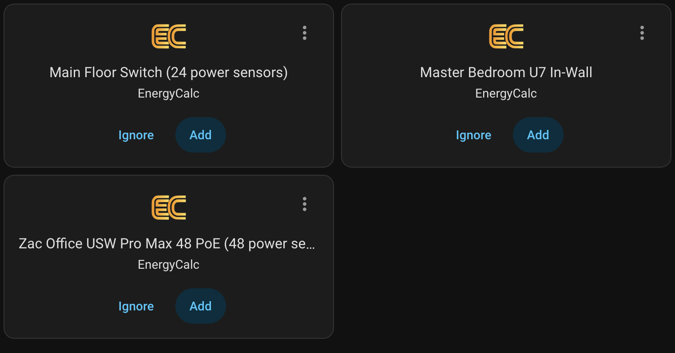Open three-dot menu for Zac Office USW
The image size is (675, 353).
305,204
